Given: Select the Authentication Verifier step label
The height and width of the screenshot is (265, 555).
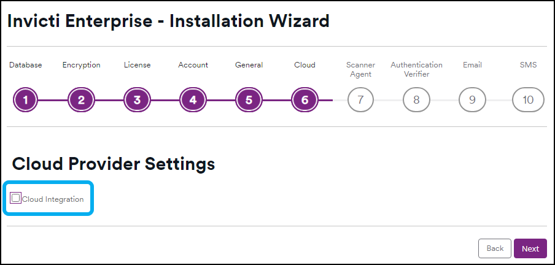Looking at the screenshot, I should tap(416, 69).
